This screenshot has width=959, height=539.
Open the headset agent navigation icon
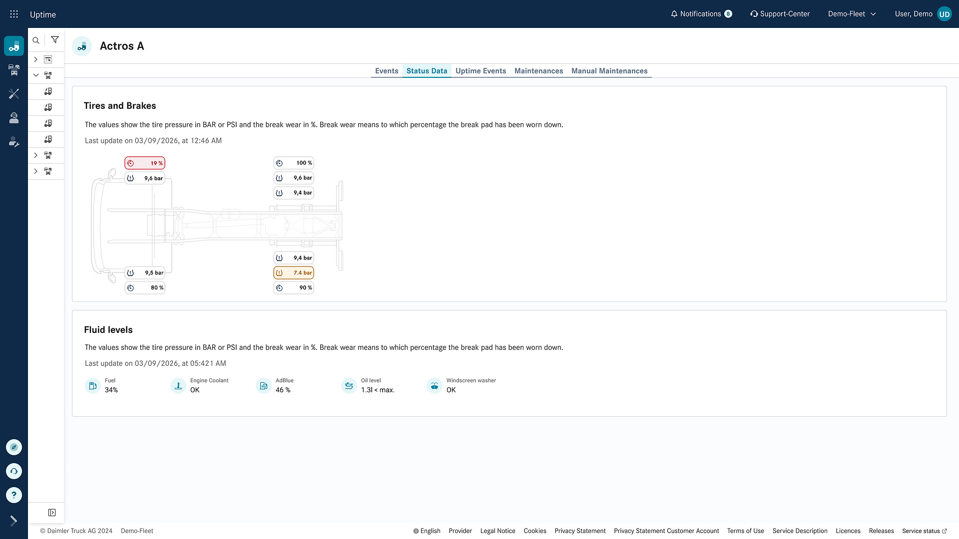(14, 118)
